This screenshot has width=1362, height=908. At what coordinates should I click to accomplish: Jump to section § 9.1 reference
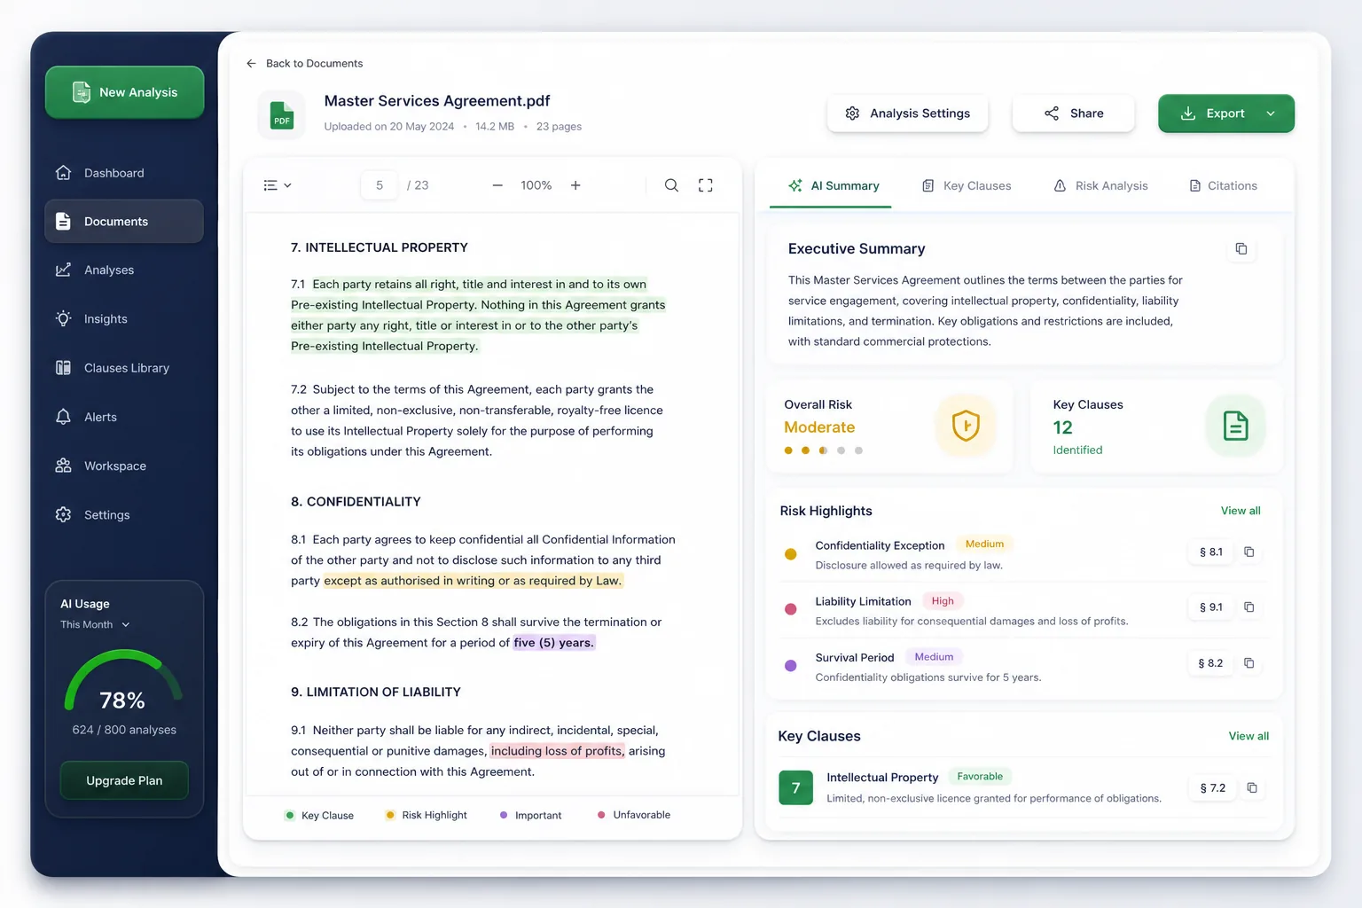[1211, 607]
